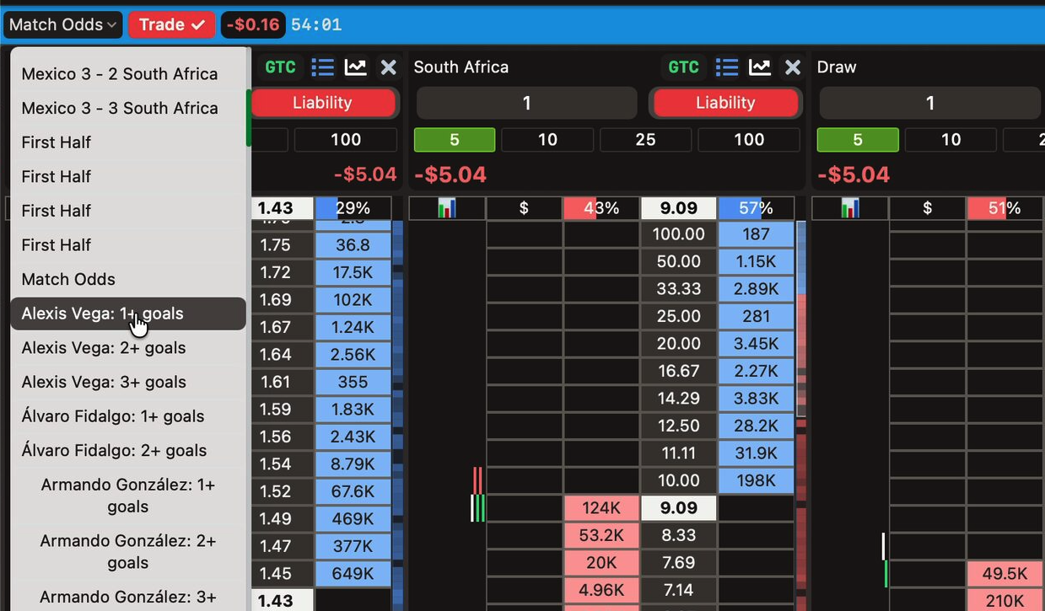Select Armando González: 1+ goals market
Screen dimensions: 1045x611
(x=128, y=496)
